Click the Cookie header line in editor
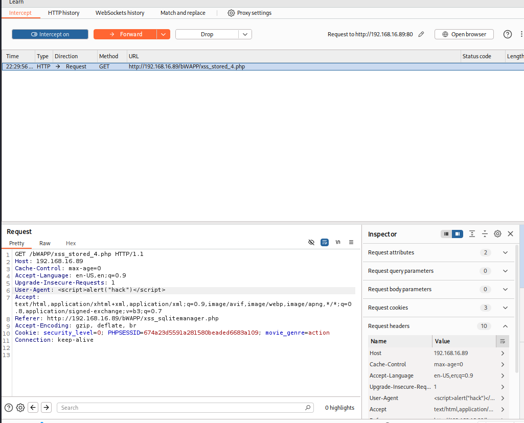Screen dimensions: 524x423 tap(172, 333)
